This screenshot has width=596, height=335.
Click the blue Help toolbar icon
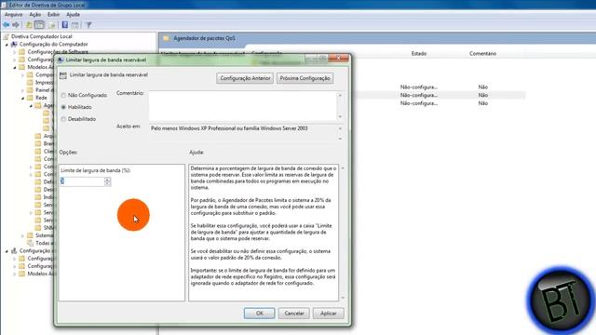point(65,25)
